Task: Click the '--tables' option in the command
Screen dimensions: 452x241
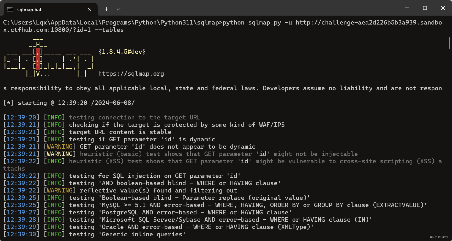Action: pos(109,30)
